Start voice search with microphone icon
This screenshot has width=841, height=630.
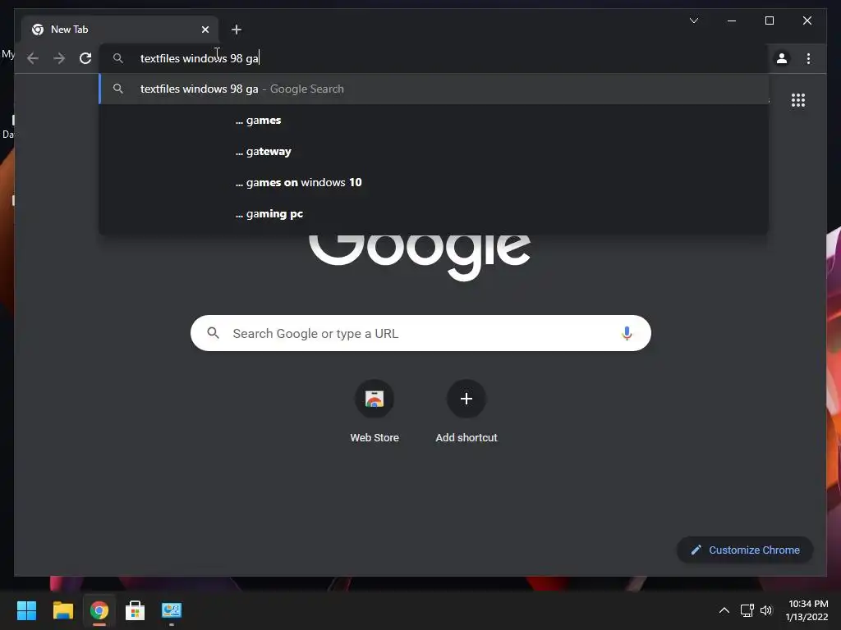pyautogui.click(x=627, y=333)
